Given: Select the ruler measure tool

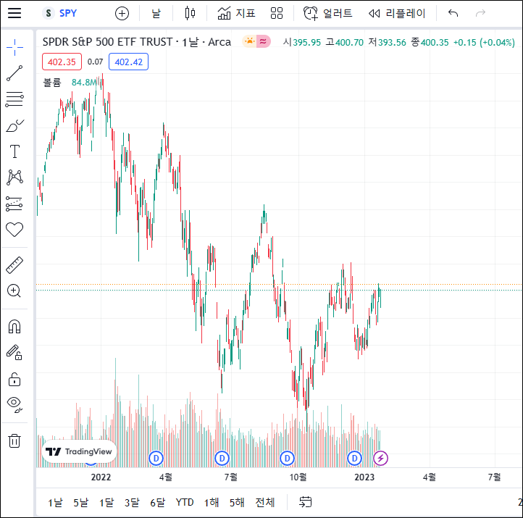Looking at the screenshot, I should tap(14, 265).
